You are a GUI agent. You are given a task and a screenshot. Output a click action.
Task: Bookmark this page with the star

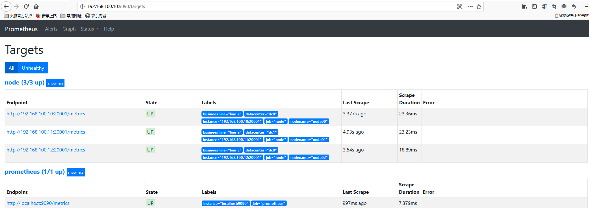pyautogui.click(x=479, y=6)
